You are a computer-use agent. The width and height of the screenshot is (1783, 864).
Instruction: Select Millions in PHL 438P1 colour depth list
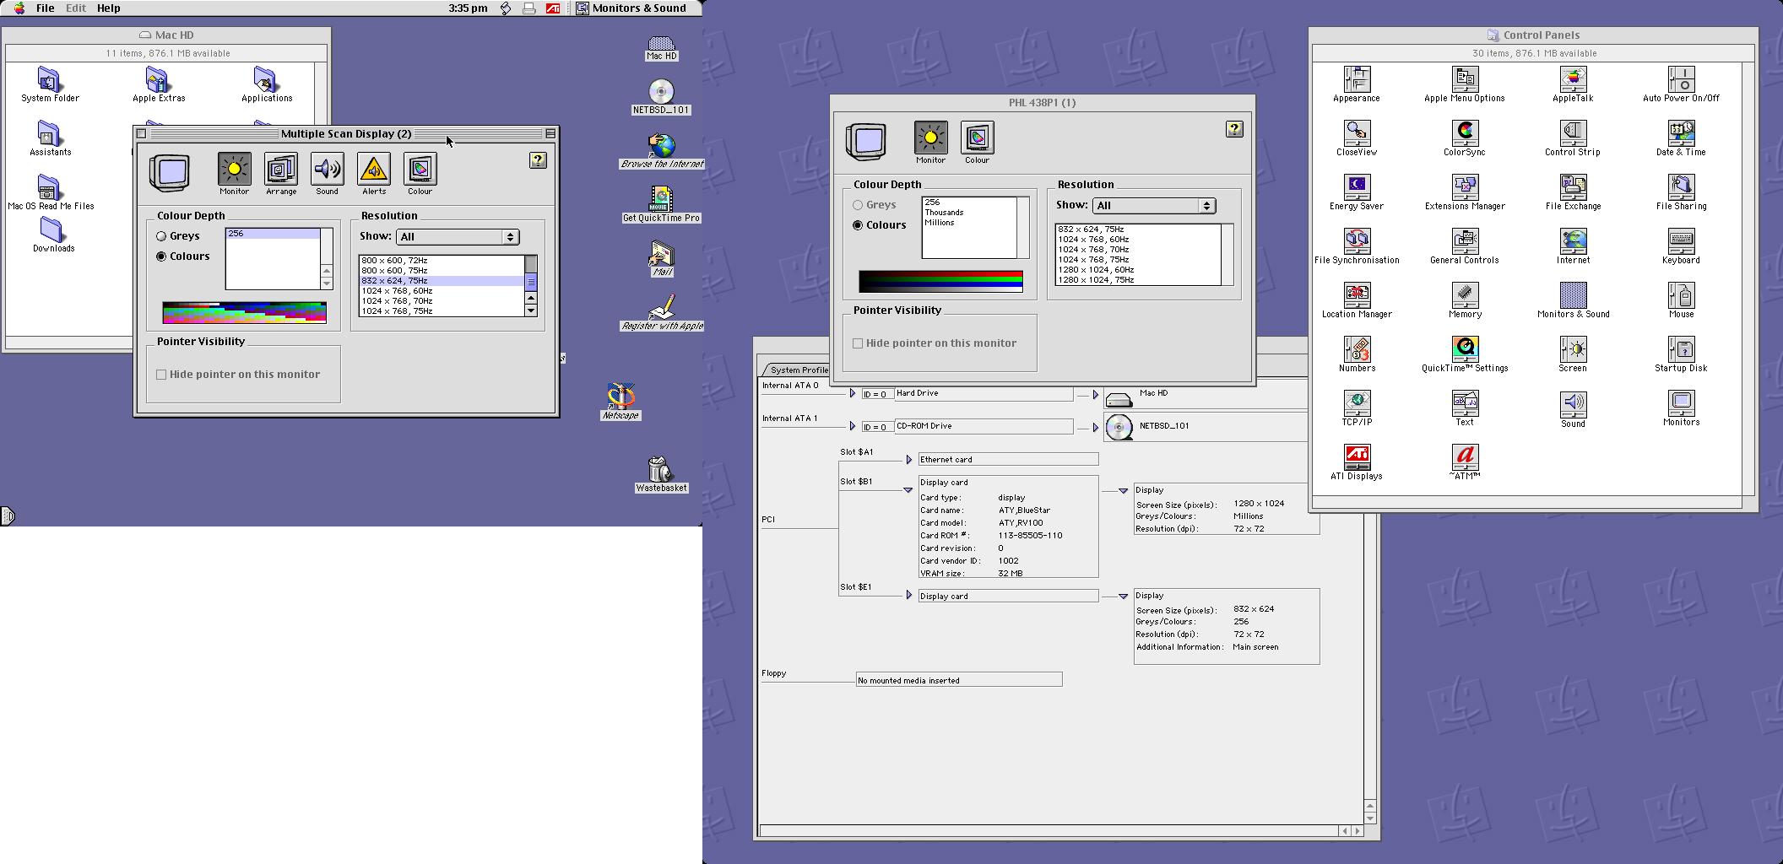969,223
